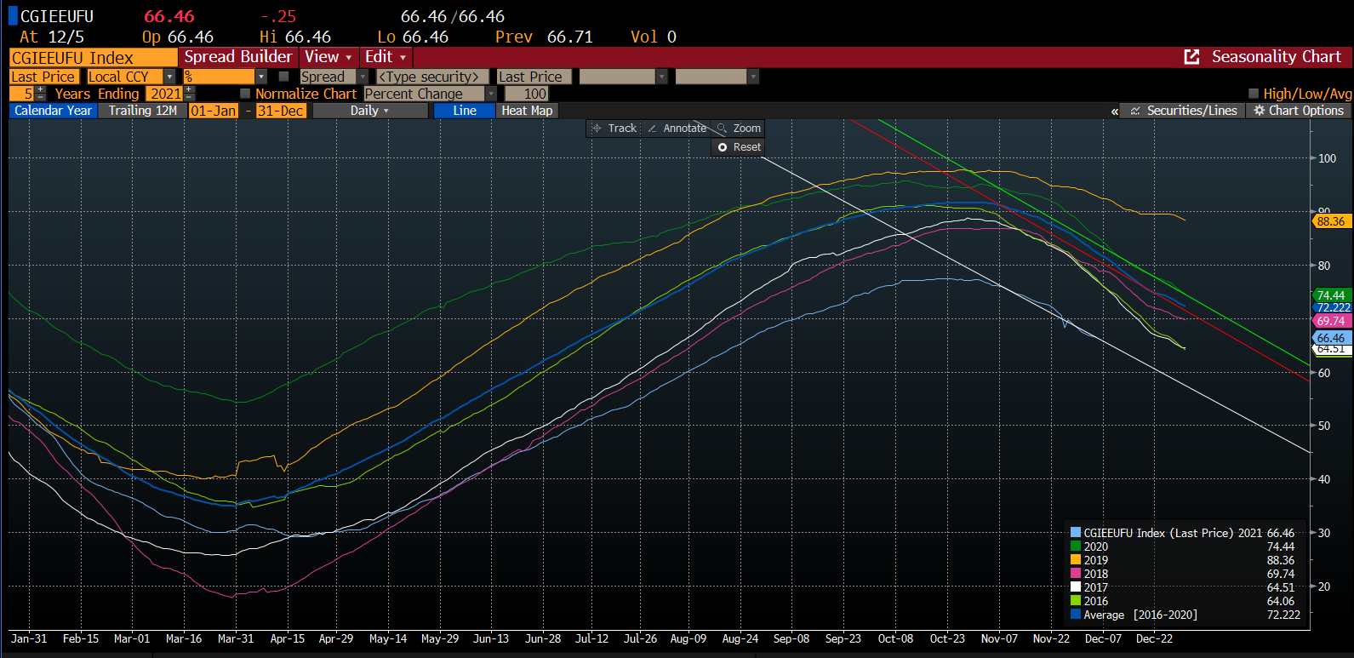The width and height of the screenshot is (1354, 658).
Task: Collapse the toolbar with the double-chevron icon
Action: [x=1114, y=112]
